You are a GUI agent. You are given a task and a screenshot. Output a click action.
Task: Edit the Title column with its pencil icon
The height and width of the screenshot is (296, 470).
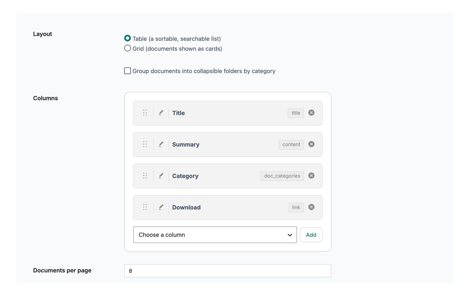click(x=161, y=113)
